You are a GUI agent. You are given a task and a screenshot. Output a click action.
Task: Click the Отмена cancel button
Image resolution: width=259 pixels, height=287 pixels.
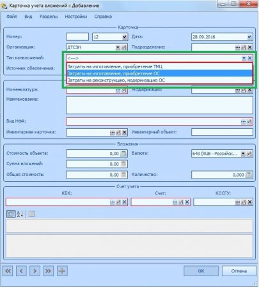(239, 271)
